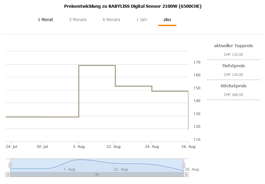265x184 pixels.
Task: Select the alles tab
Action: coord(167,20)
